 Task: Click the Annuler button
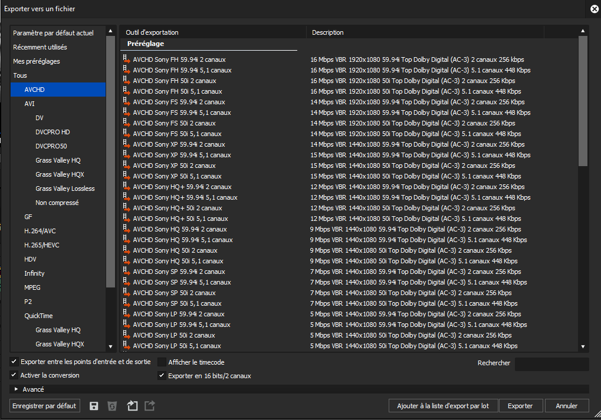pos(567,406)
